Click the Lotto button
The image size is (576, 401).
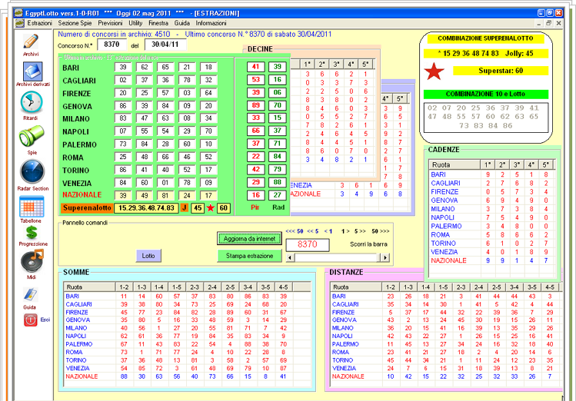pyautogui.click(x=148, y=256)
